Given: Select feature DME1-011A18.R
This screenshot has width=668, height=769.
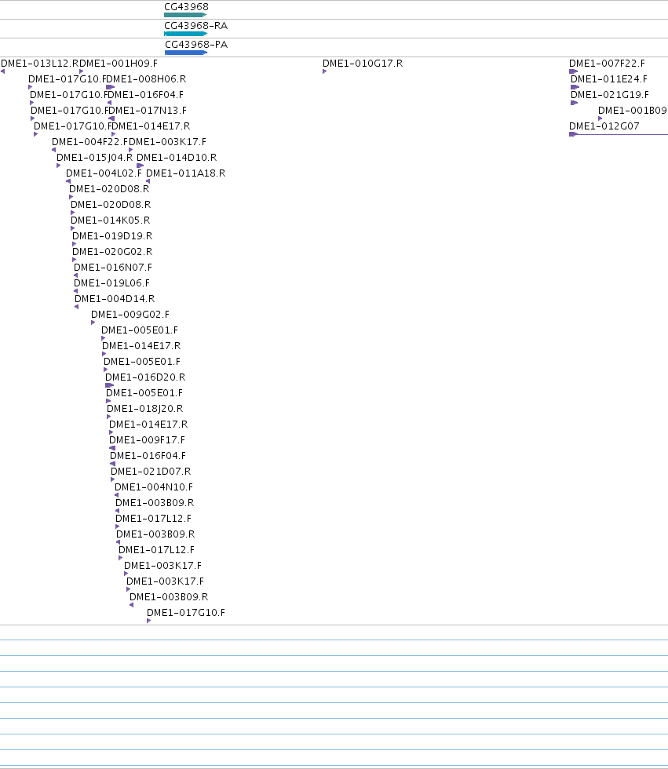Looking at the screenshot, I should coord(185,173).
